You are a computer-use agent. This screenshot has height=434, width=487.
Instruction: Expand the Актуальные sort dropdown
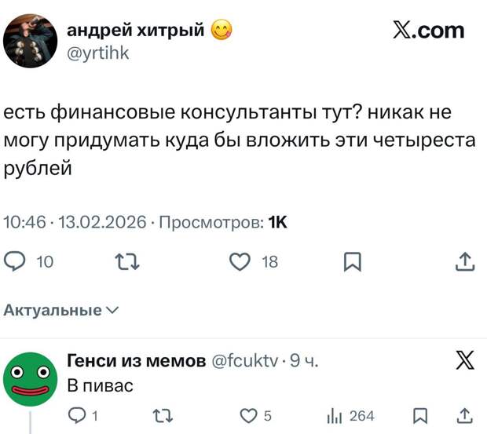click(61, 311)
